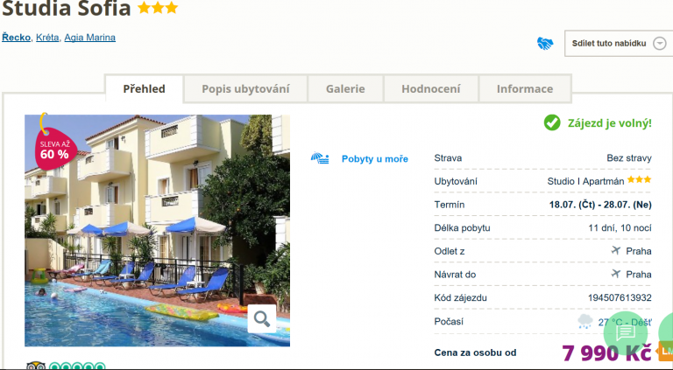The height and width of the screenshot is (370, 673).
Task: Click the airplane icon beside Odlet z
Action: 616,250
